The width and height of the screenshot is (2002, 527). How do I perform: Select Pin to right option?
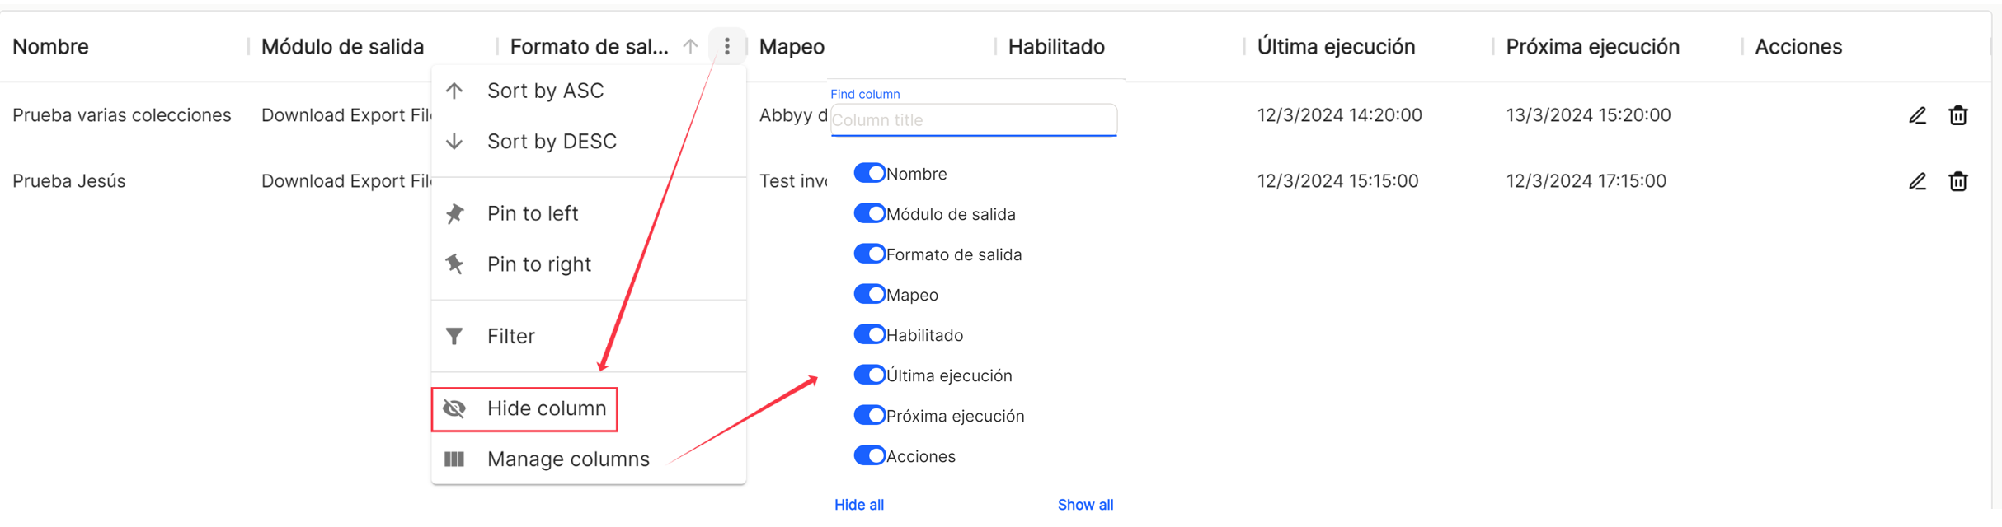pos(589,264)
